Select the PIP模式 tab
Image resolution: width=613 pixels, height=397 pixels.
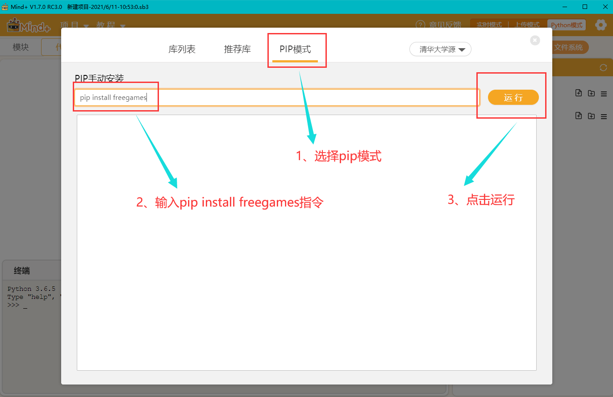295,49
